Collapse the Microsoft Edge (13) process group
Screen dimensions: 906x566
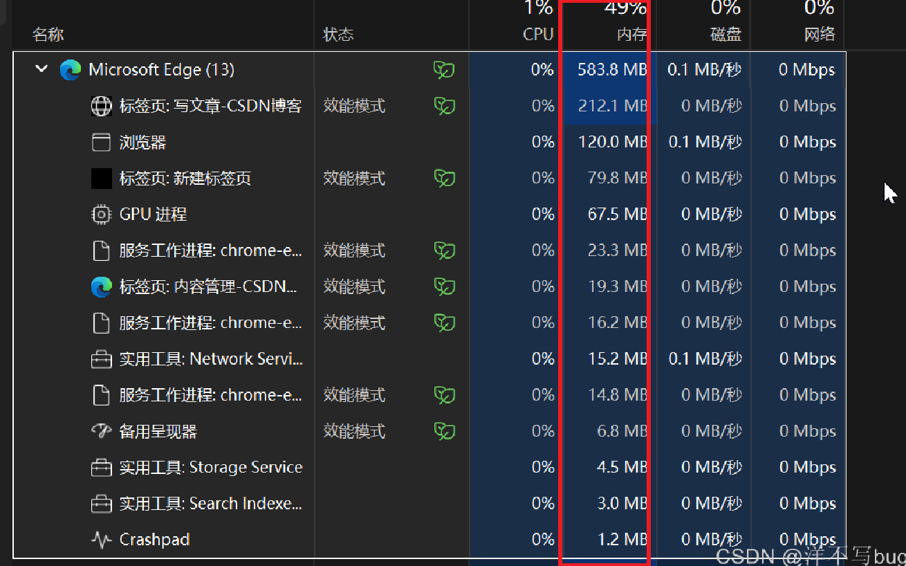41,69
